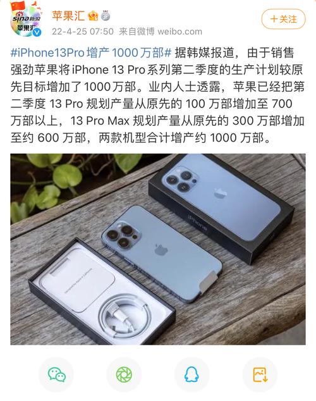Click the 来自微博 source label
This screenshot has height=401, width=316.
pos(137,32)
